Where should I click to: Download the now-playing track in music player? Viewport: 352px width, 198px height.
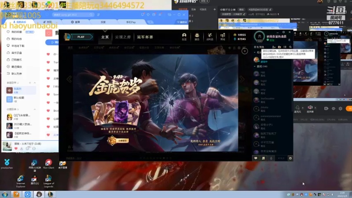[22, 149]
